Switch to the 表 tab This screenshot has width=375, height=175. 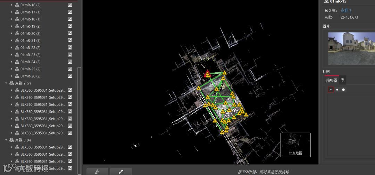coord(343,80)
